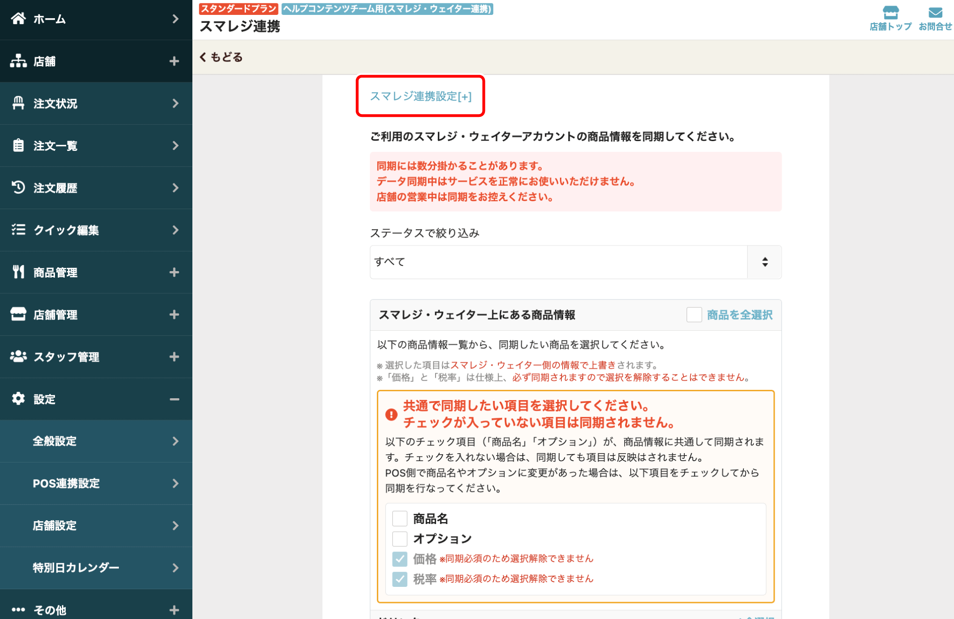Image resolution: width=954 pixels, height=619 pixels.
Task: Open the 注文状況 menu item
Action: (96, 103)
